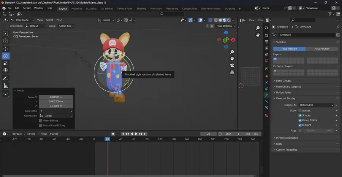Enable Names display checkbox
Screen dimensions: 342x177
tap(300, 110)
